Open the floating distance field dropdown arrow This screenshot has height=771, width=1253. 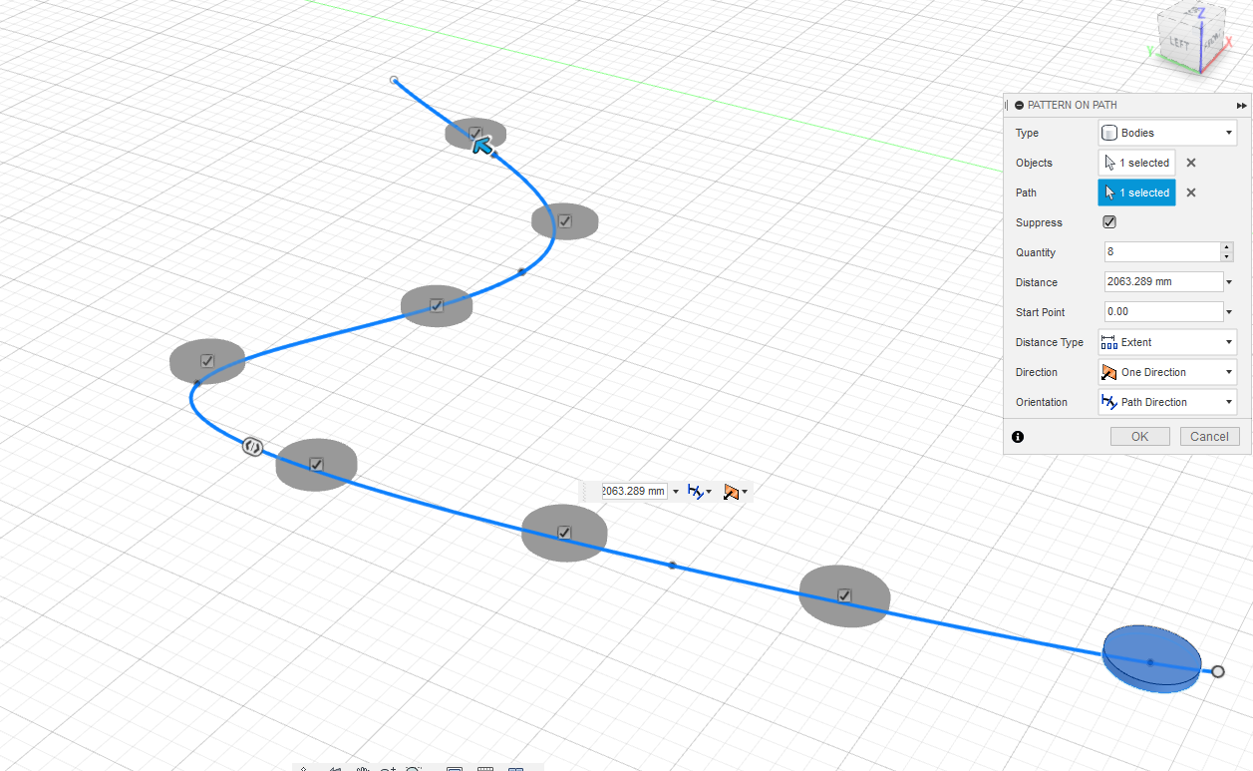[676, 492]
